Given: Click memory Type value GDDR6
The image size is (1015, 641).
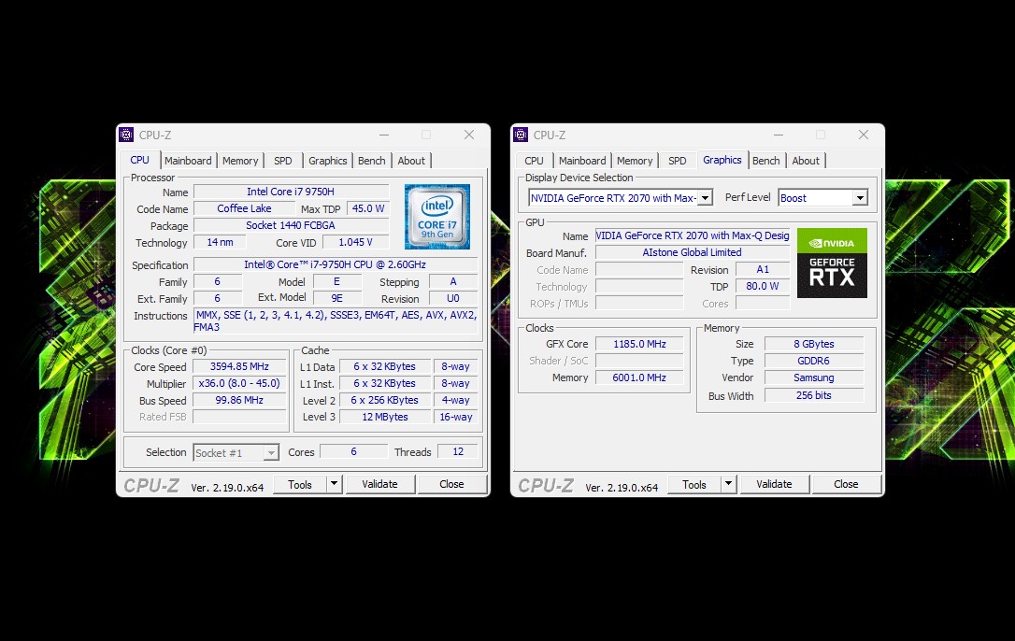Looking at the screenshot, I should tap(814, 361).
